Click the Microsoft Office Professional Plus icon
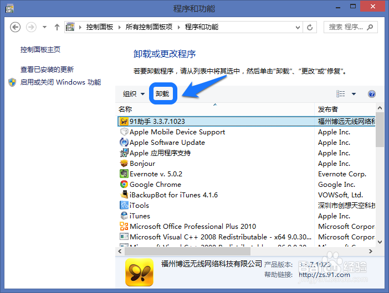Screen dimensions: 389x293 (x=124, y=226)
